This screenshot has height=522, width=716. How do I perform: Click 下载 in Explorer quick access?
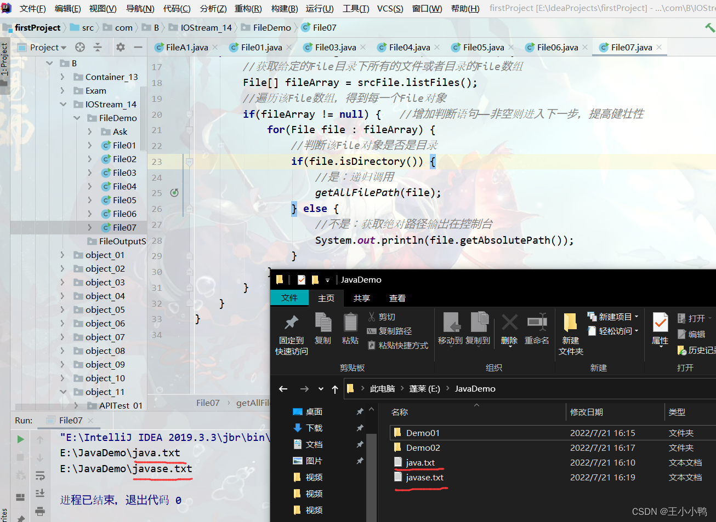click(314, 428)
